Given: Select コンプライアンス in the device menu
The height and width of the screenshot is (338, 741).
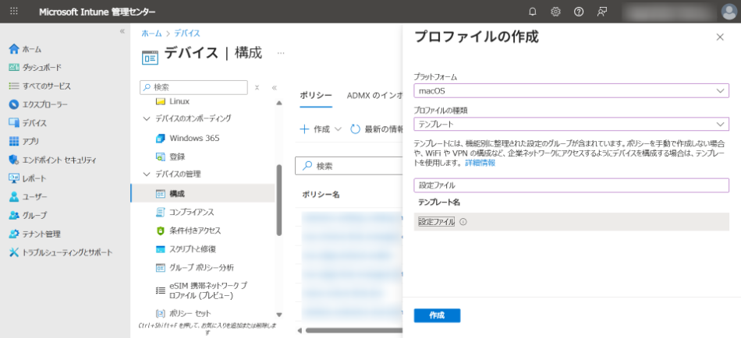Looking at the screenshot, I should point(191,212).
